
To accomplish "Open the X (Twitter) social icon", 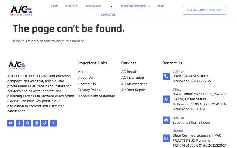I will pyautogui.click(x=53, y=123).
